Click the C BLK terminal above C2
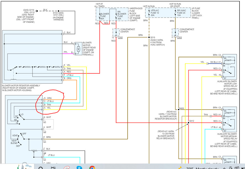 (x=47, y=149)
